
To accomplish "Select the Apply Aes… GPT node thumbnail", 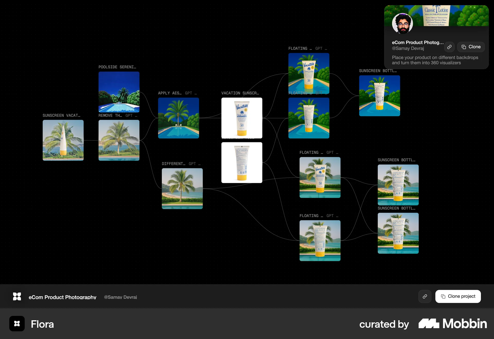I will 178,118.
